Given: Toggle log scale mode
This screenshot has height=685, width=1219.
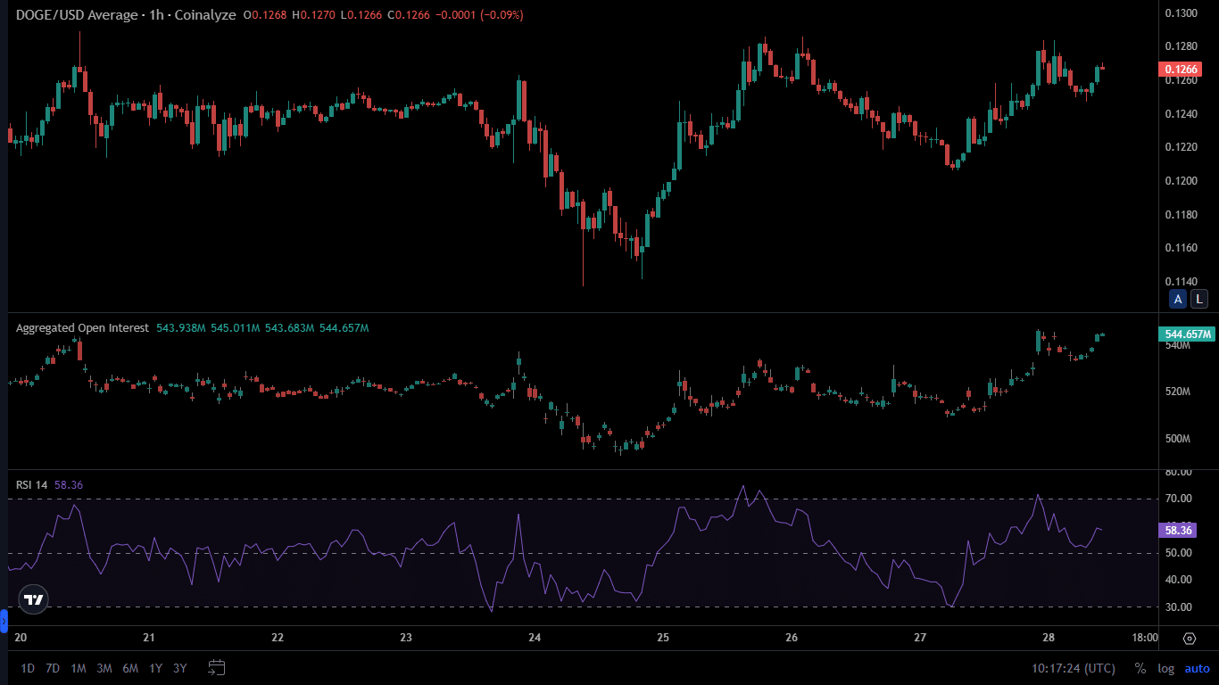Looking at the screenshot, I should [1166, 668].
